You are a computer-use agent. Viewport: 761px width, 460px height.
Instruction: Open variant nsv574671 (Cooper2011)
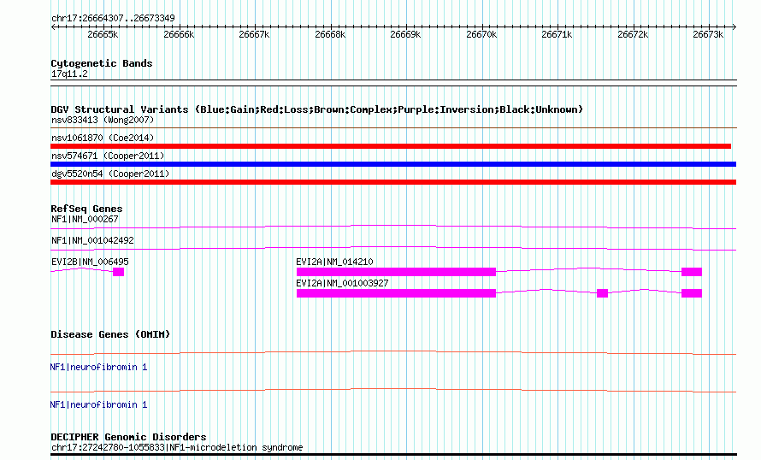(x=108, y=156)
